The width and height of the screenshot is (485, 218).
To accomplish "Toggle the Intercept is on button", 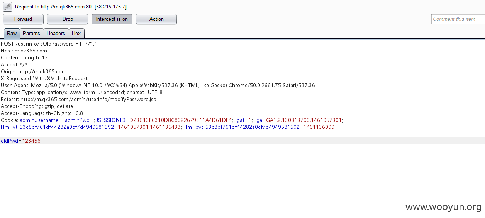I will click(112, 19).
